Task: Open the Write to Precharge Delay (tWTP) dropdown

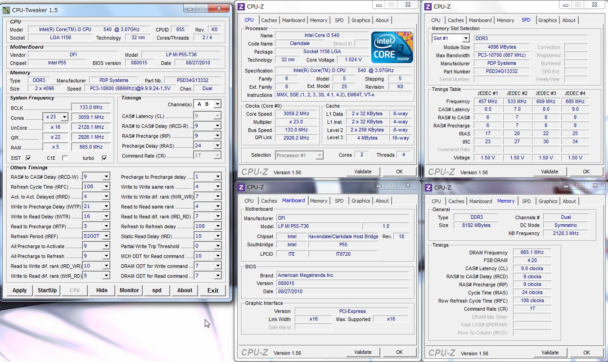Action: pyautogui.click(x=106, y=206)
